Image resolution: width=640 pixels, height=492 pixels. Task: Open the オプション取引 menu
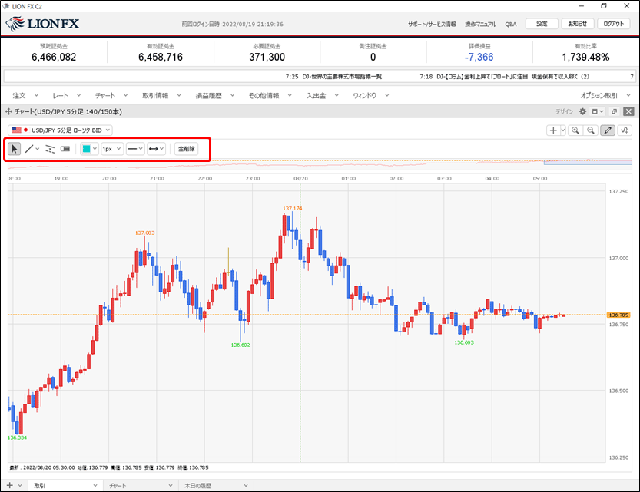click(x=605, y=95)
